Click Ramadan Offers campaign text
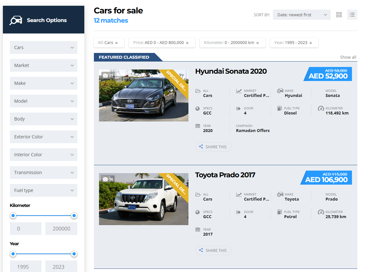 click(x=253, y=131)
